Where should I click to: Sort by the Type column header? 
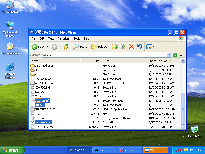click(x=124, y=61)
